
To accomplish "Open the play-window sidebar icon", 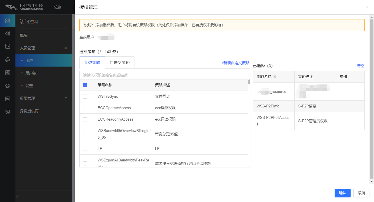I will click(8, 46).
